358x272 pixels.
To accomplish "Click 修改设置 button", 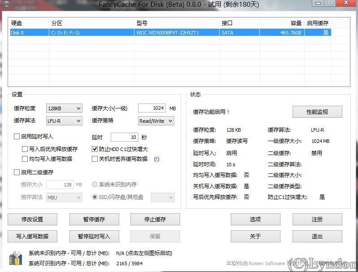I will point(32,220).
